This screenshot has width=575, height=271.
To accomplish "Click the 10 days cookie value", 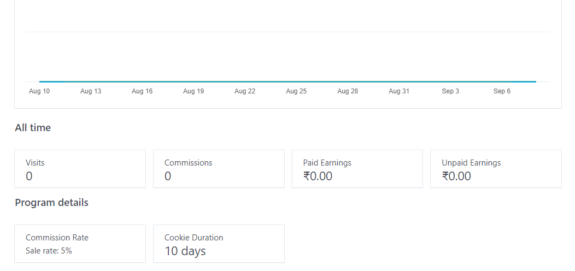I will 185,251.
